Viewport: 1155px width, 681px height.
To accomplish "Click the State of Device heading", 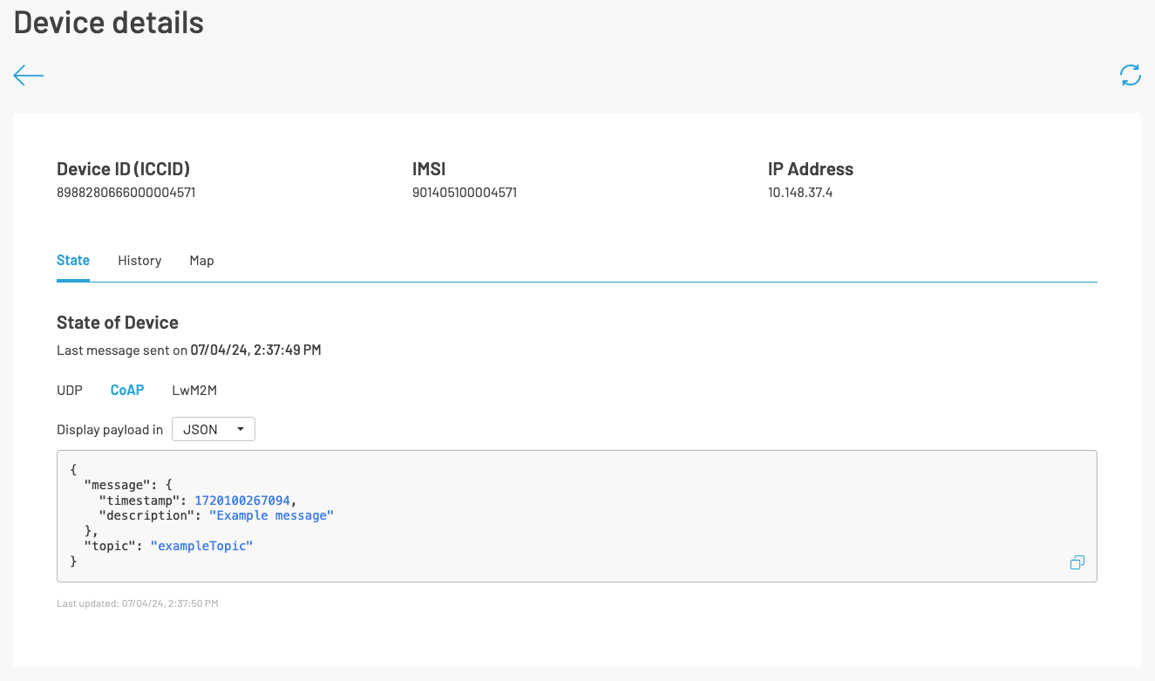I will click(118, 323).
